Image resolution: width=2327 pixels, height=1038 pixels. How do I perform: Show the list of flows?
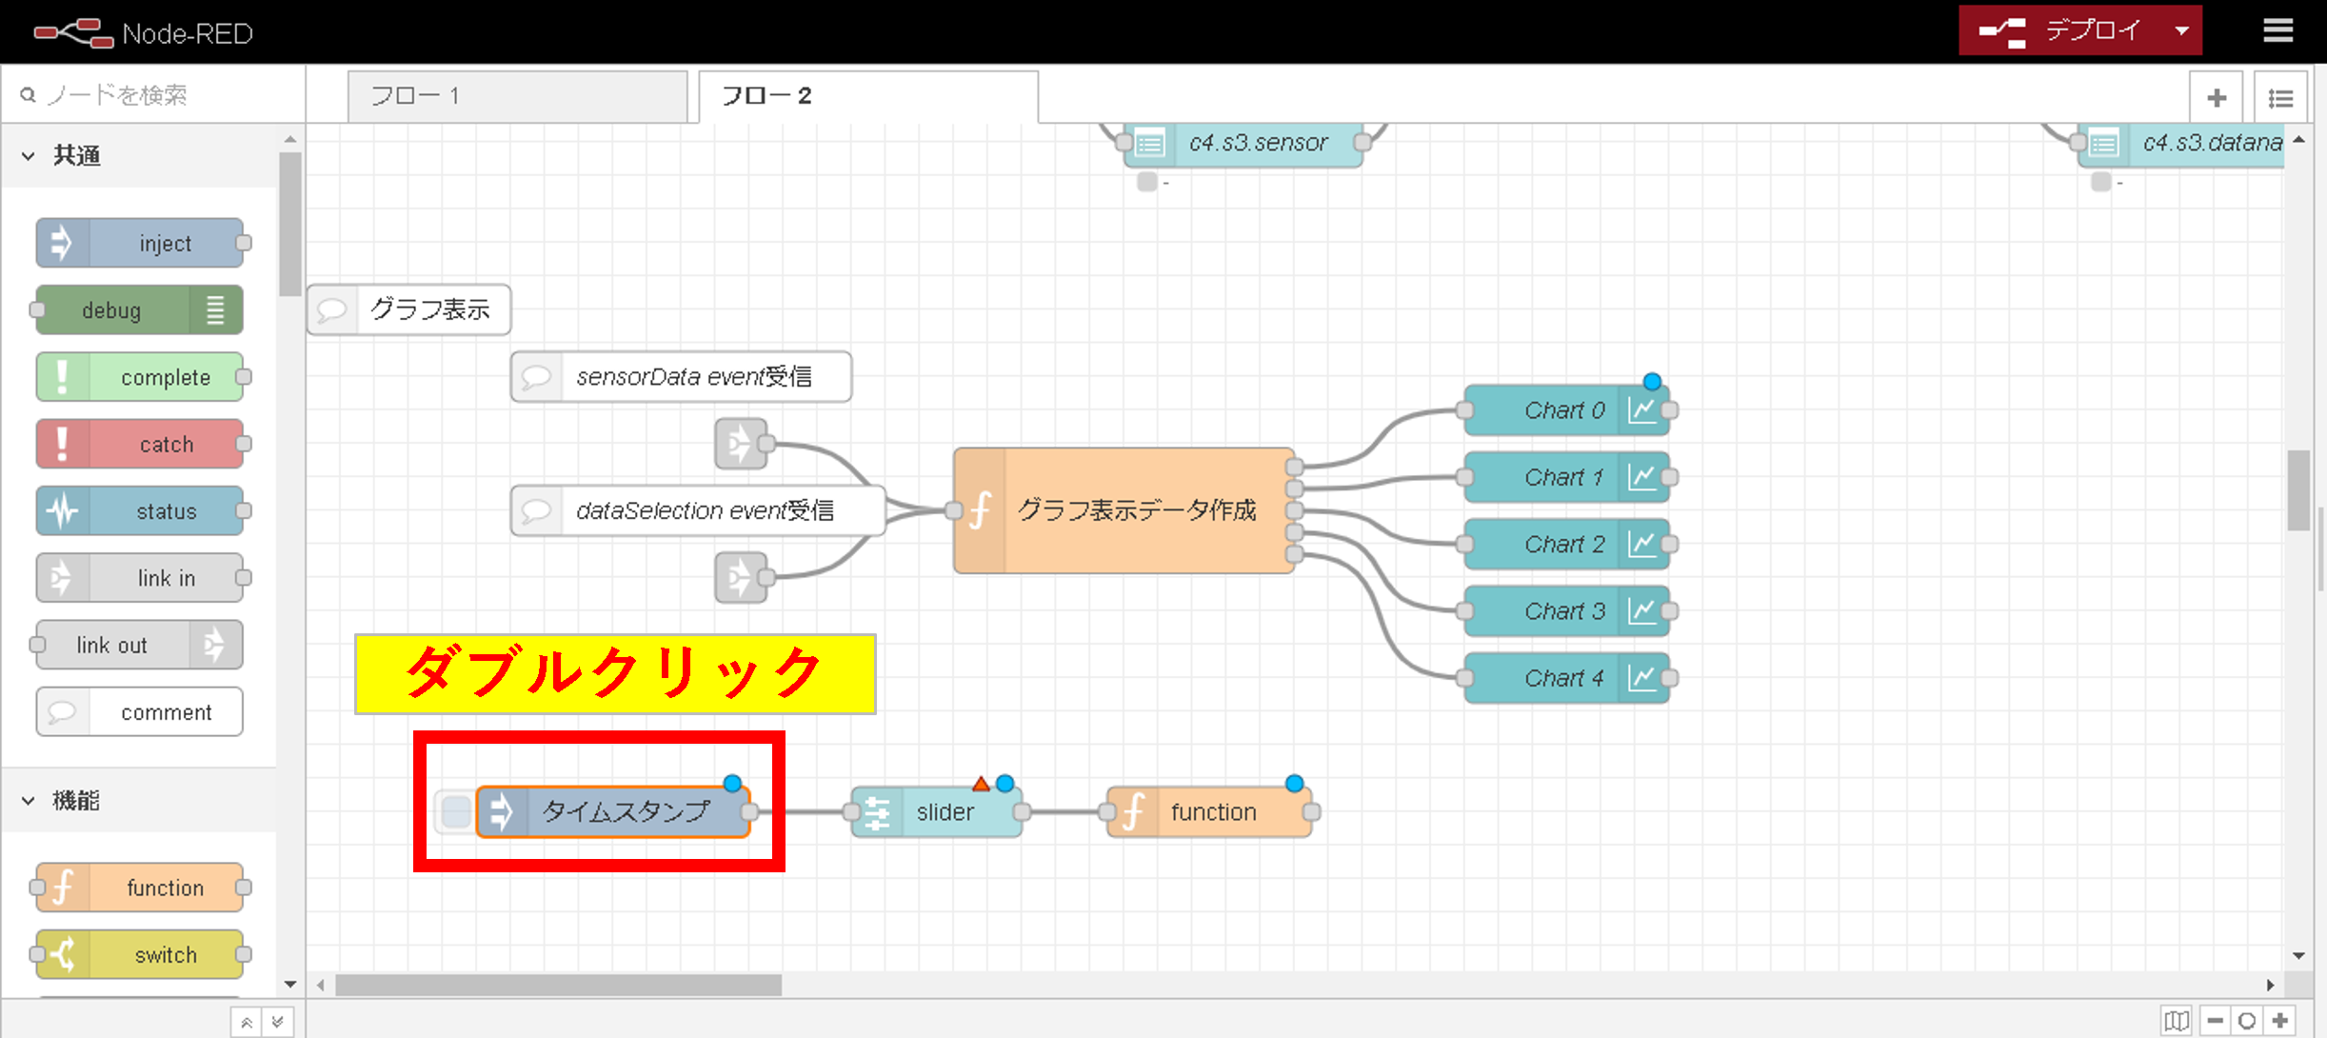pos(2280,97)
